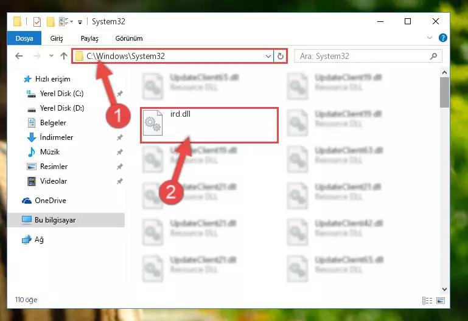Click the search magnifier icon
The image size is (468, 321).
[434, 56]
